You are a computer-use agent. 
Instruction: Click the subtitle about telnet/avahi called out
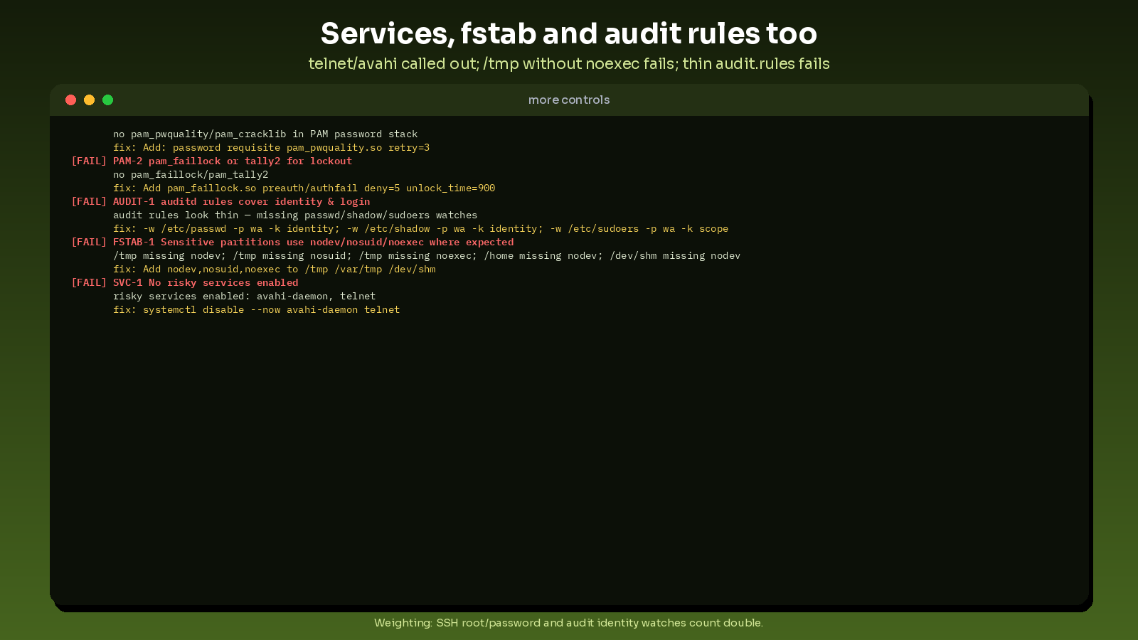pyautogui.click(x=569, y=63)
